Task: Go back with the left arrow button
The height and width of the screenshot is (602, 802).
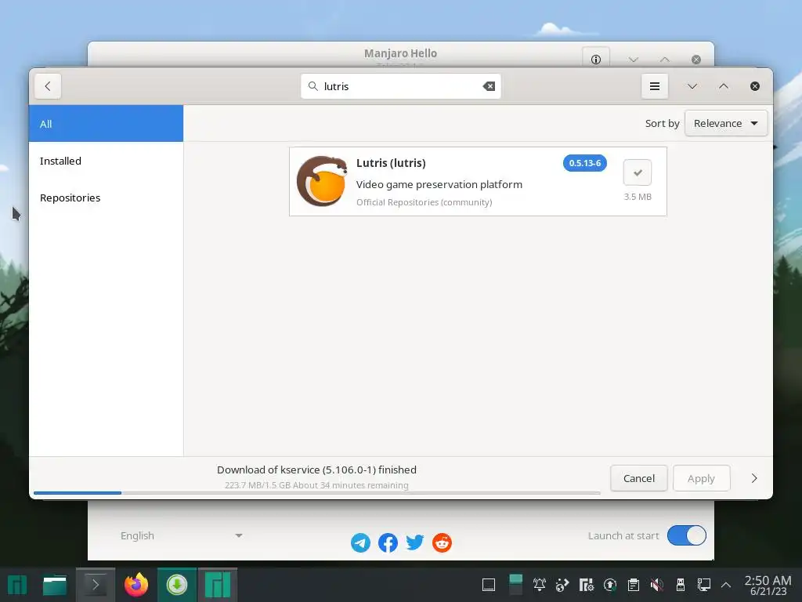Action: pos(48,86)
